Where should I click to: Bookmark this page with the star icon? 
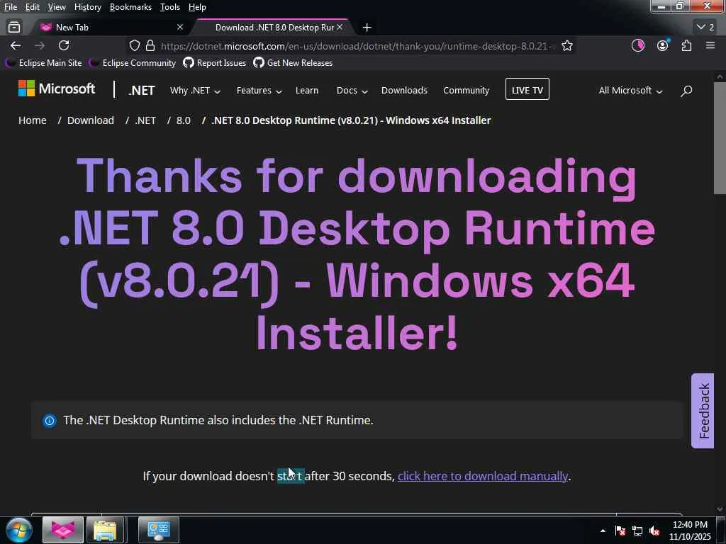[567, 45]
